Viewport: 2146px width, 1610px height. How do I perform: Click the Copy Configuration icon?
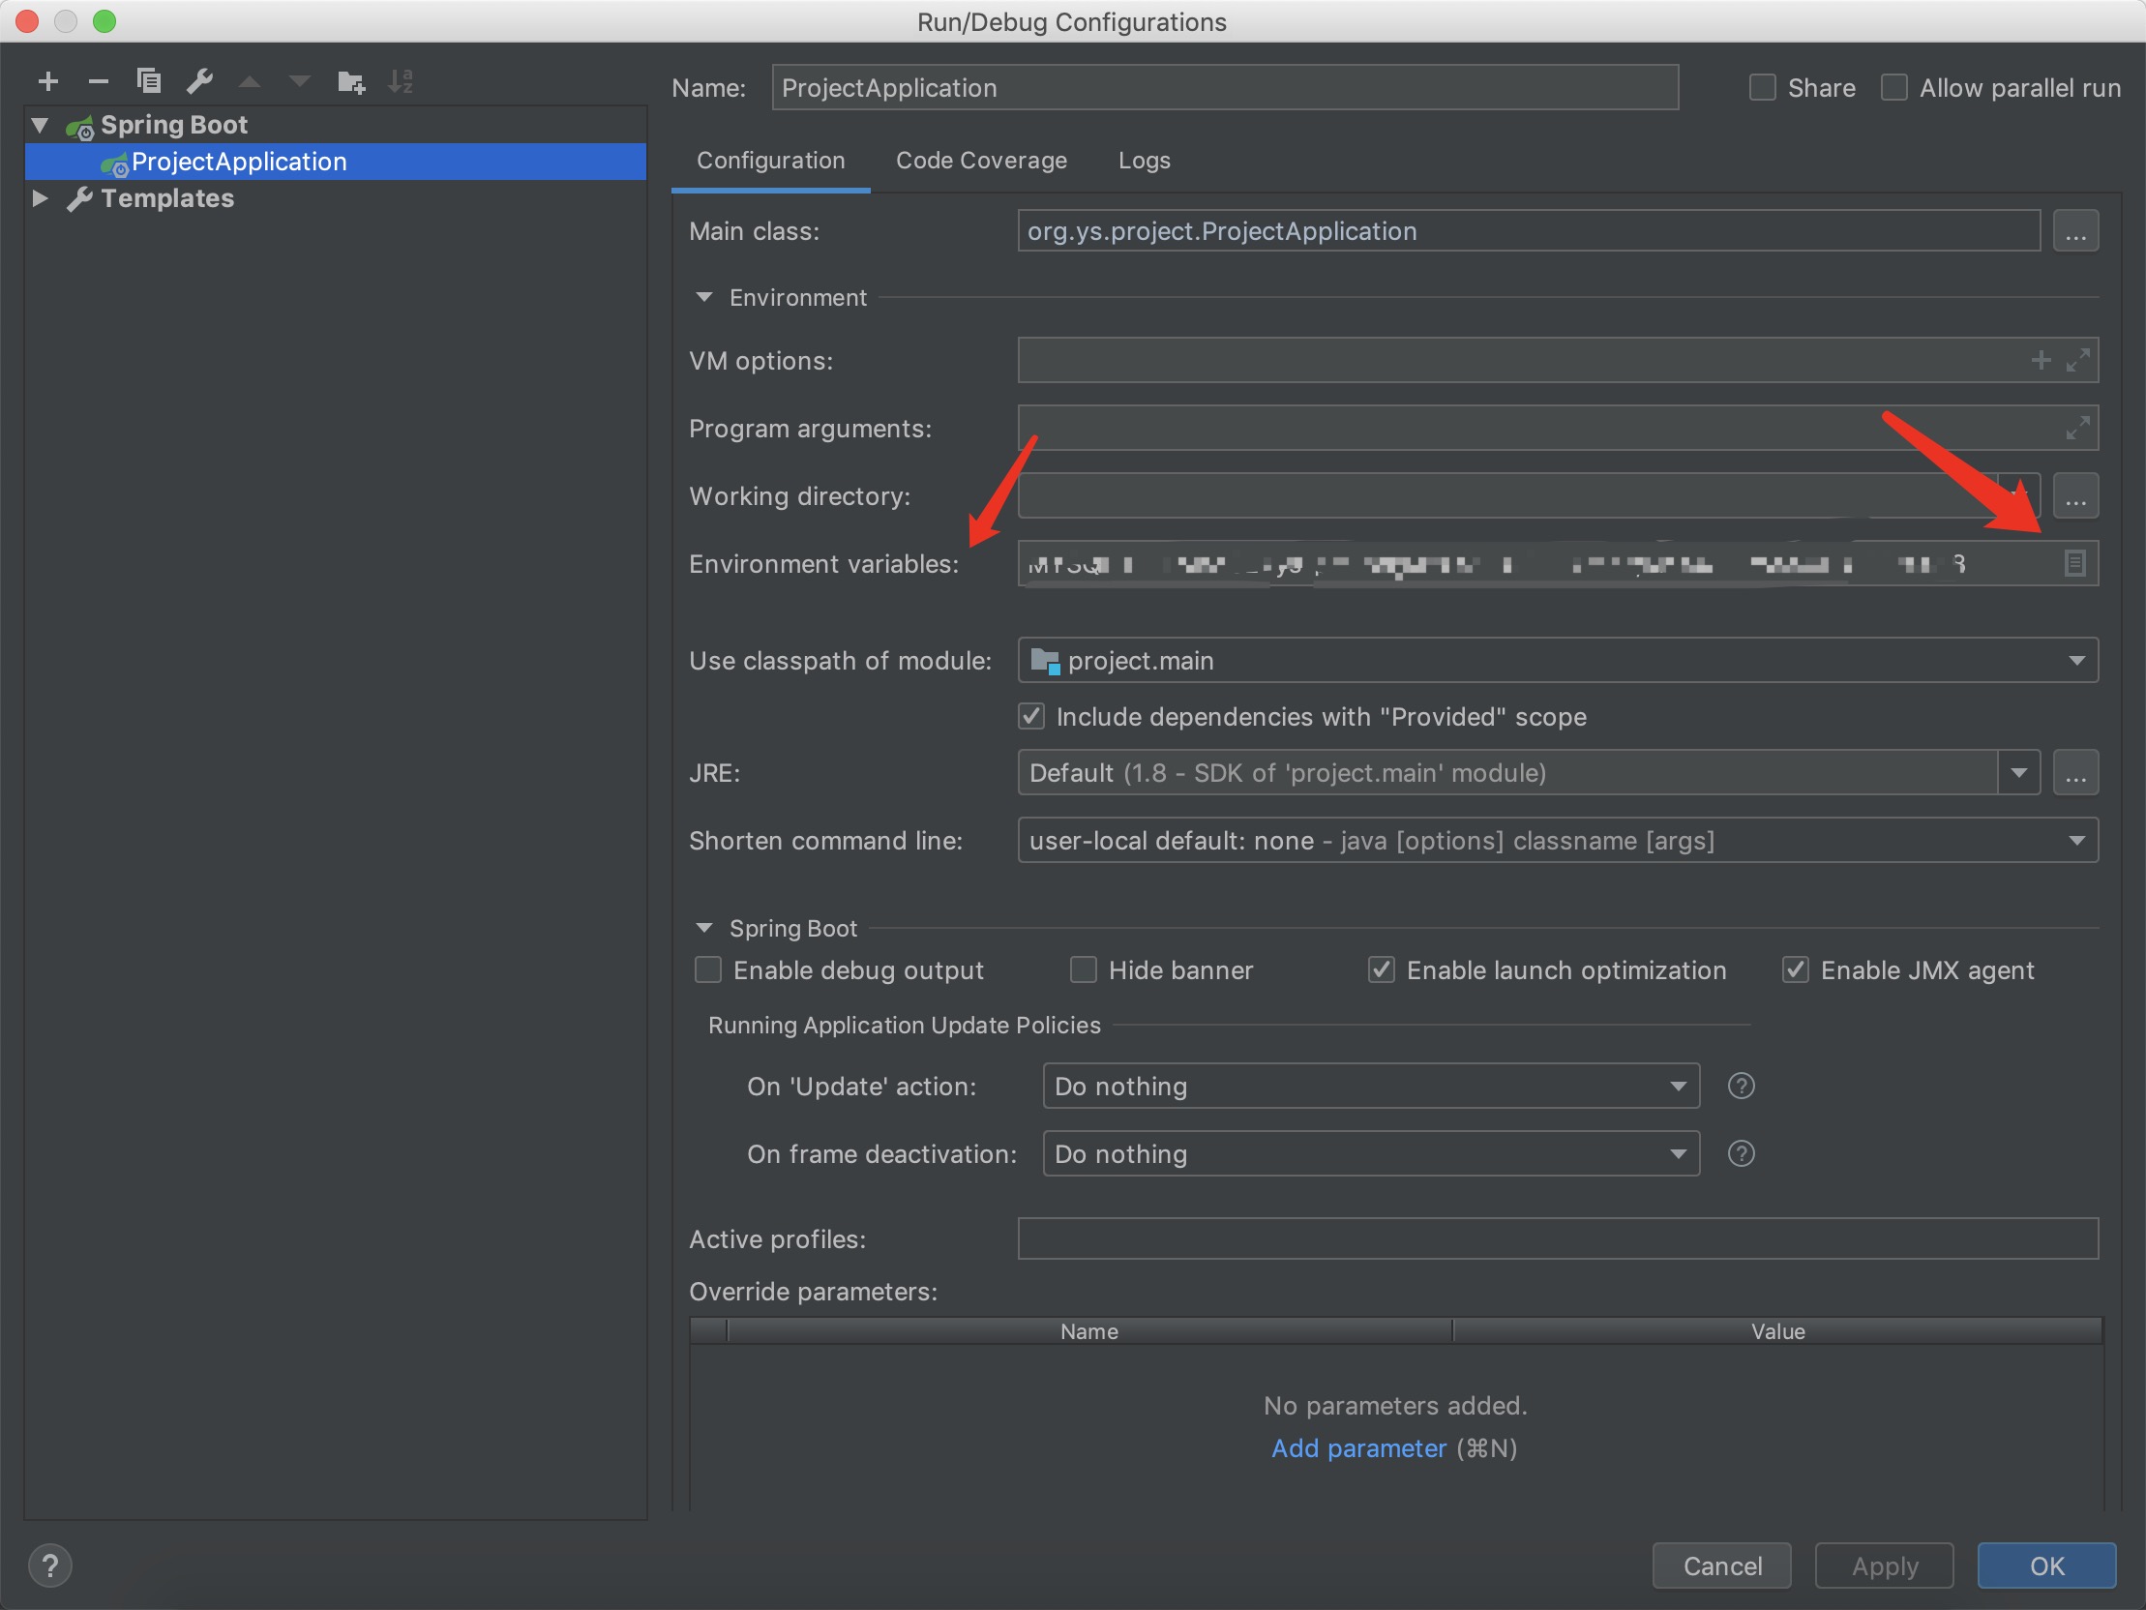pos(148,80)
